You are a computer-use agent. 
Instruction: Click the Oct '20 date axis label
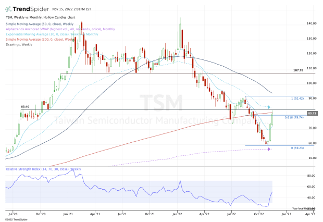[41, 214]
